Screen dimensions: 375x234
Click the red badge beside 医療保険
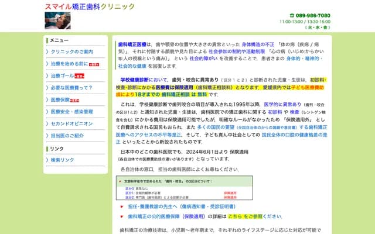(74, 100)
